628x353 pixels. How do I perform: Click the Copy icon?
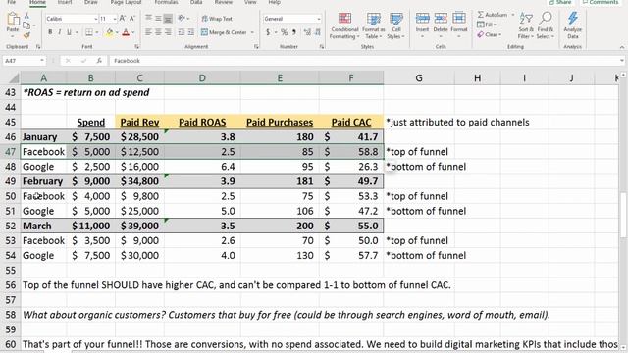[26, 25]
